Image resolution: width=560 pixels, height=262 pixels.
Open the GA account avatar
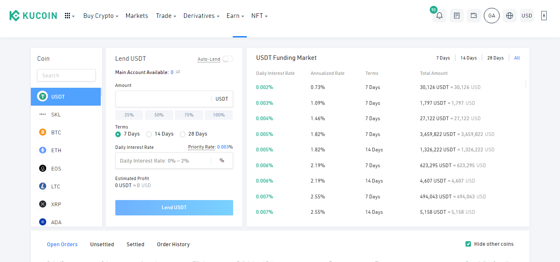point(492,16)
